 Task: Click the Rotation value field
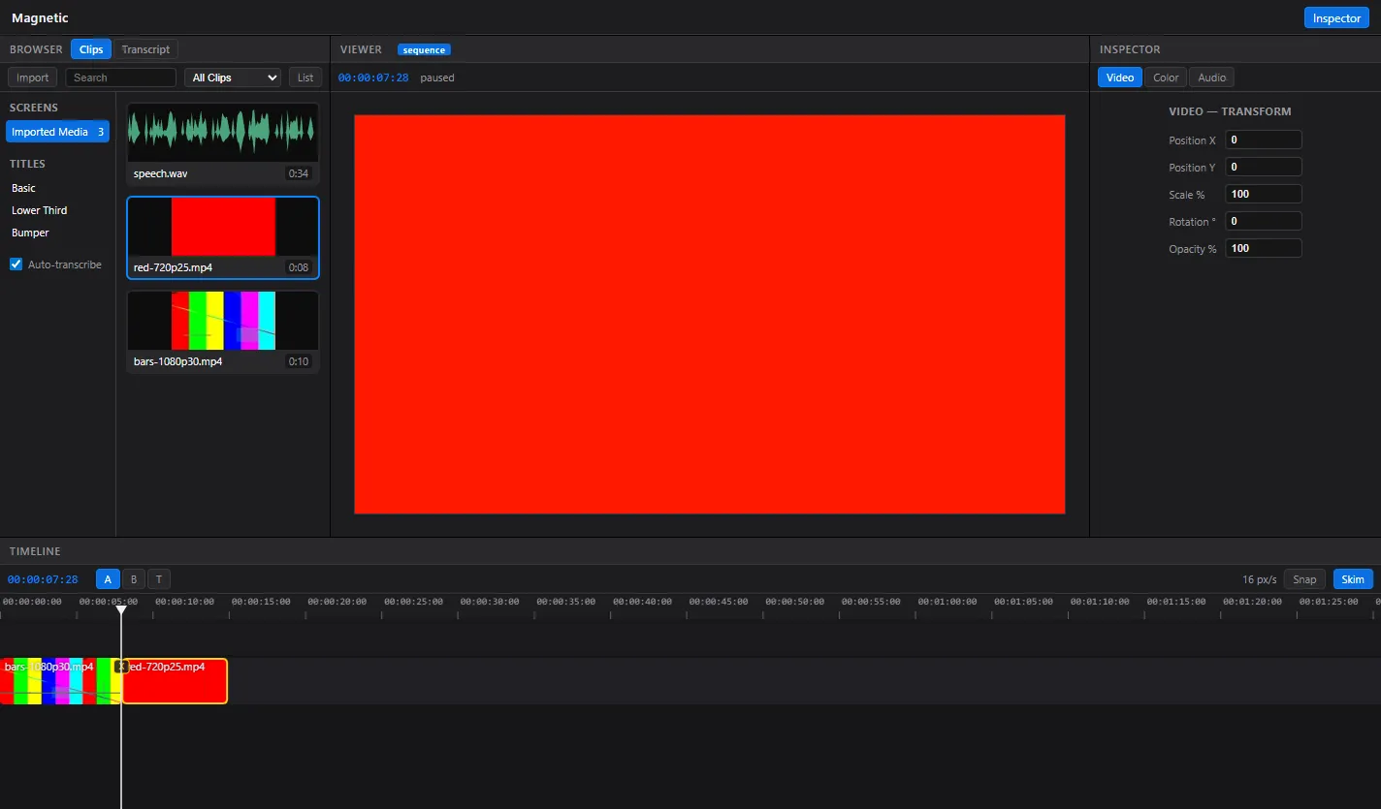coord(1264,221)
